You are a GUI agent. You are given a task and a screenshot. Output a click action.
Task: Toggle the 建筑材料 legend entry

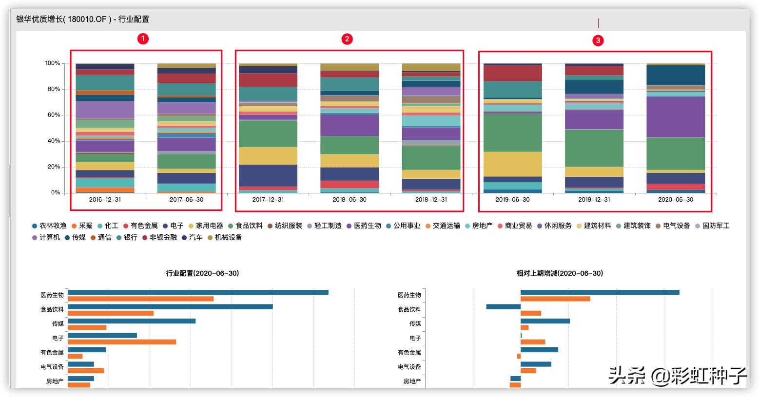[x=594, y=226]
